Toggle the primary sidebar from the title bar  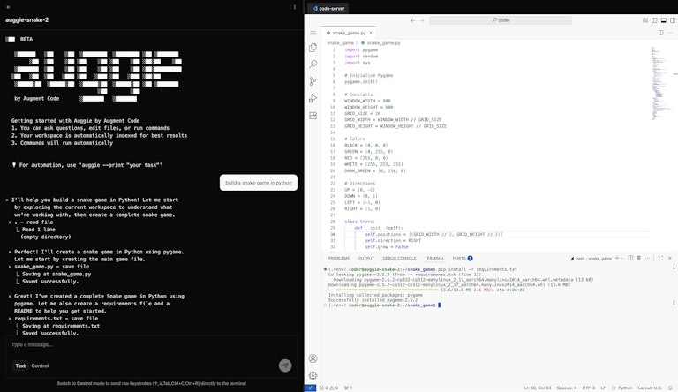654,20
